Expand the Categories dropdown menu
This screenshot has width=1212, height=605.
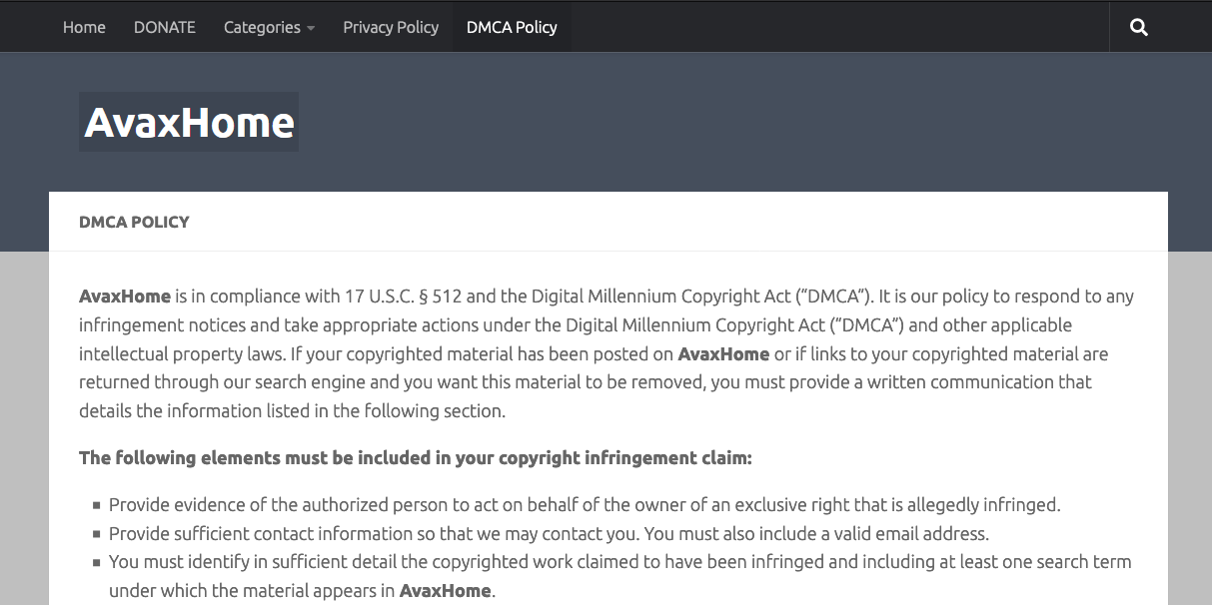[262, 27]
